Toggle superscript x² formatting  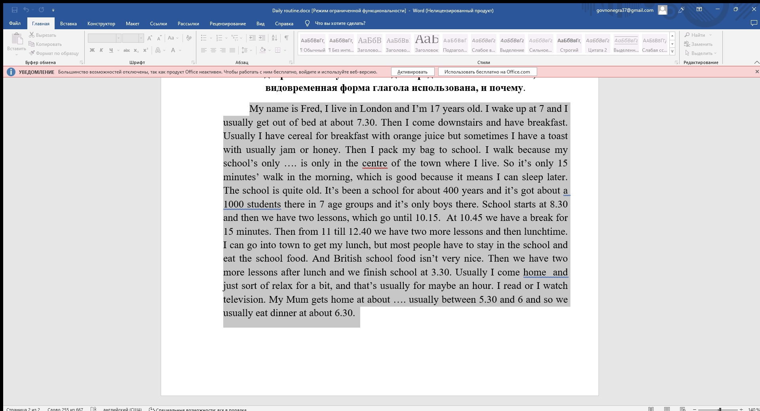[x=146, y=50]
